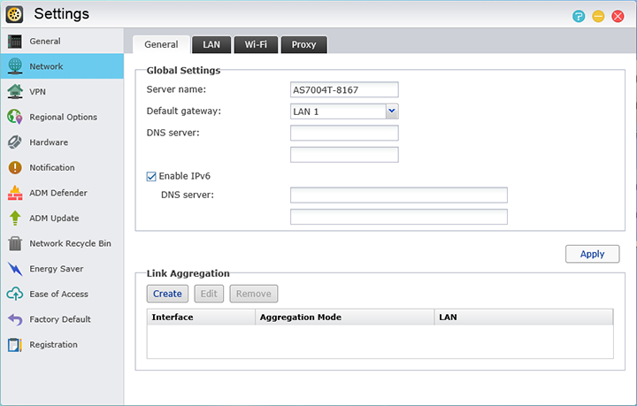
Task: Open Ease of Access cloud icon
Action: tap(14, 294)
